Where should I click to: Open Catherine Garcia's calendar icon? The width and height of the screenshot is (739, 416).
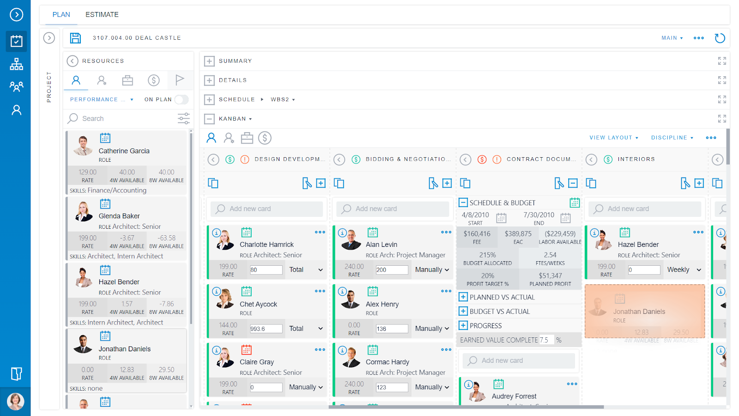(105, 138)
